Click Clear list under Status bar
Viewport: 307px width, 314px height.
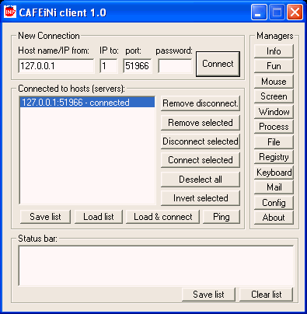[x=266, y=295]
